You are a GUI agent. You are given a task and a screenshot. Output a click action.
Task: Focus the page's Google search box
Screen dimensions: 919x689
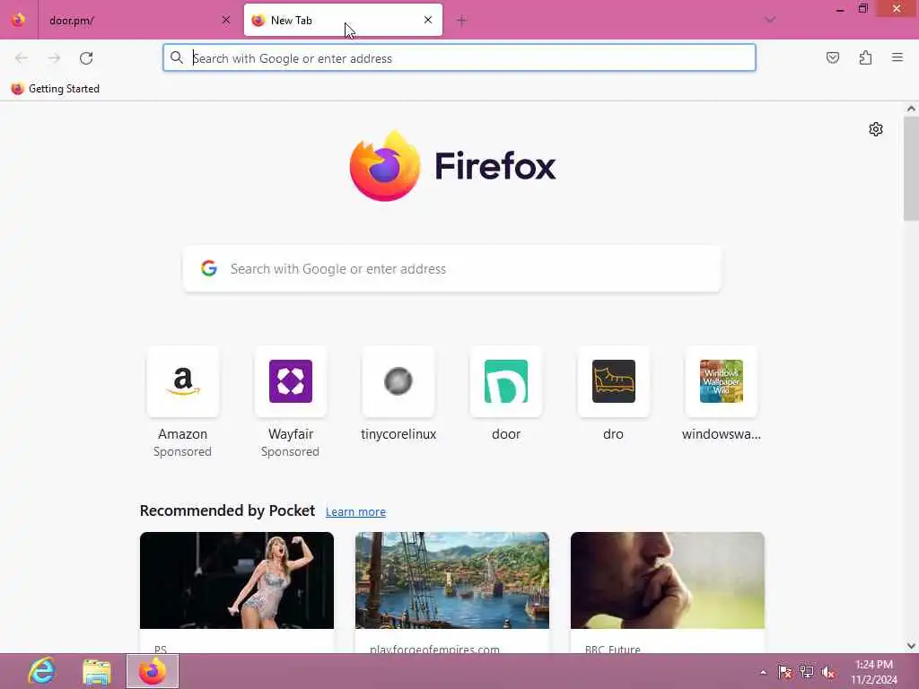[x=452, y=268]
